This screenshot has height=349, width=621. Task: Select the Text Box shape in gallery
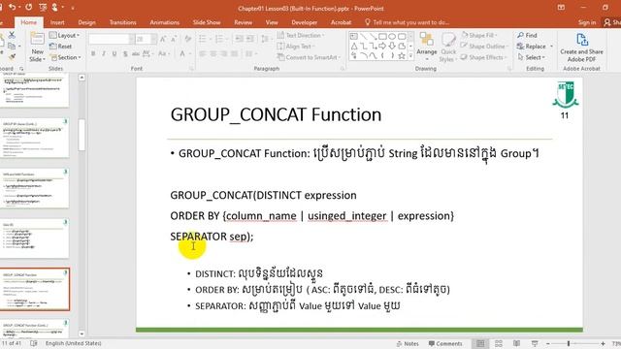353,37
